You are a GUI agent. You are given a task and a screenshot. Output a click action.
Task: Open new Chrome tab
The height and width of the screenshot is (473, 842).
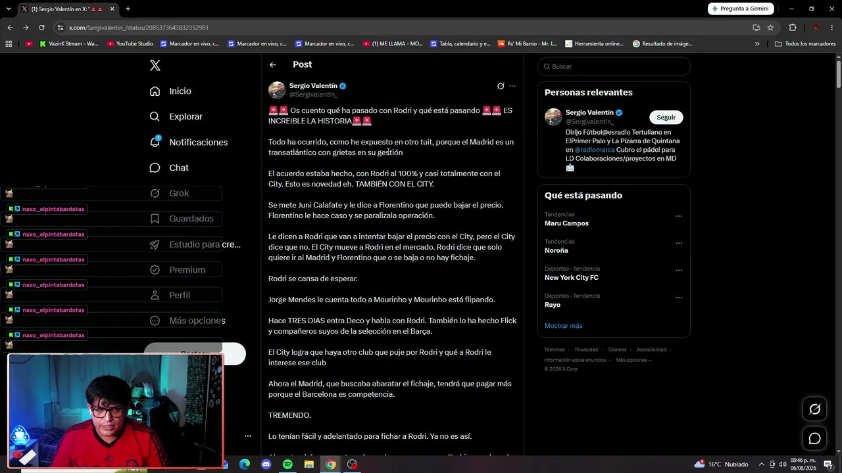point(128,9)
